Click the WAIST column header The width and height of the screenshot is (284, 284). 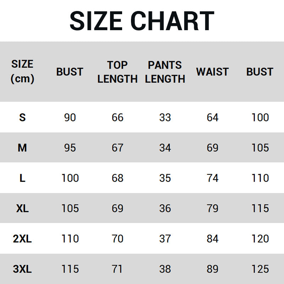[212, 72]
